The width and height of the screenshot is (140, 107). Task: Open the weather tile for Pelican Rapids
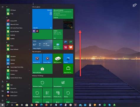[42, 45]
